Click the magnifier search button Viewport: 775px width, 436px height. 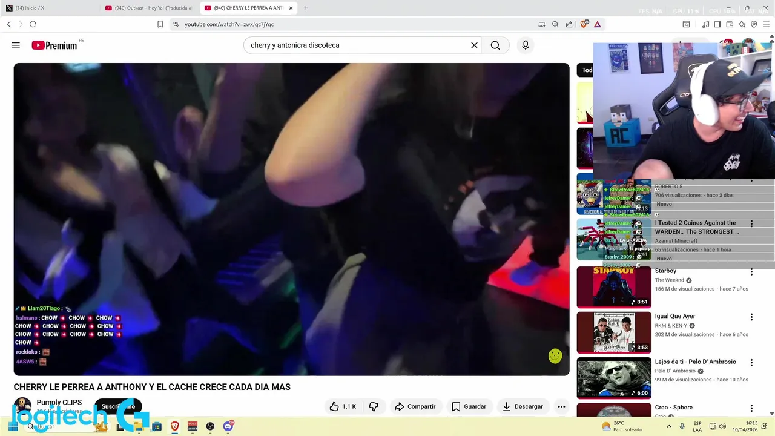point(495,45)
